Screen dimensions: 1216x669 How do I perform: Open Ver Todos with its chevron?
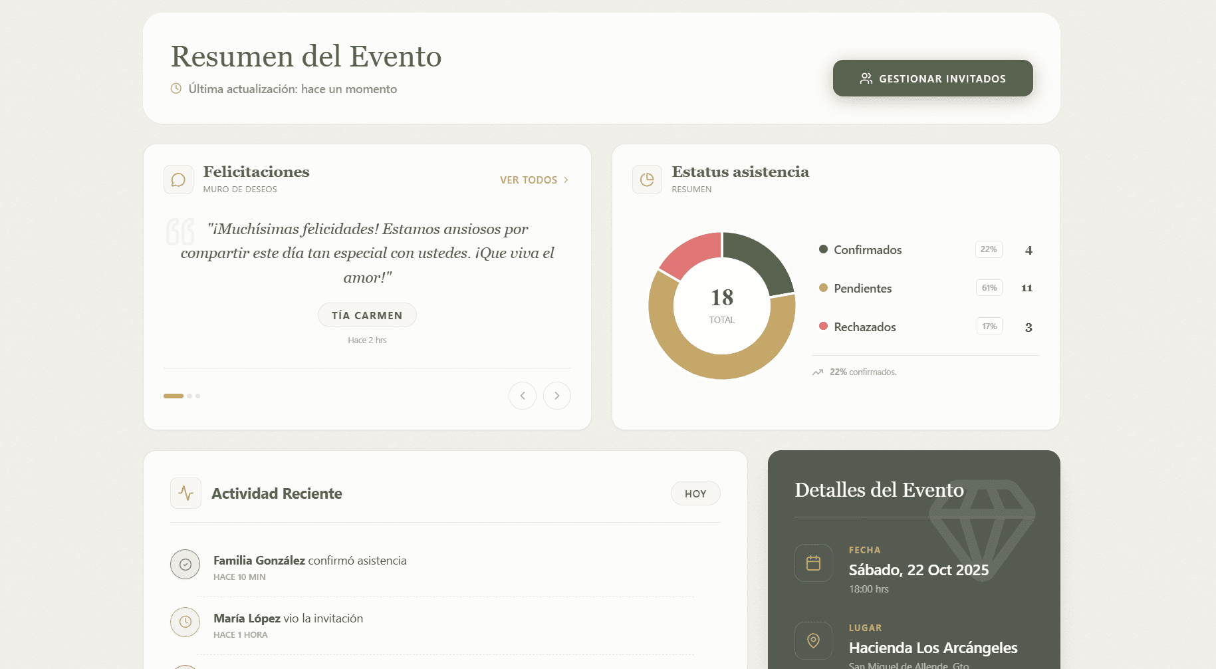pyautogui.click(x=566, y=180)
